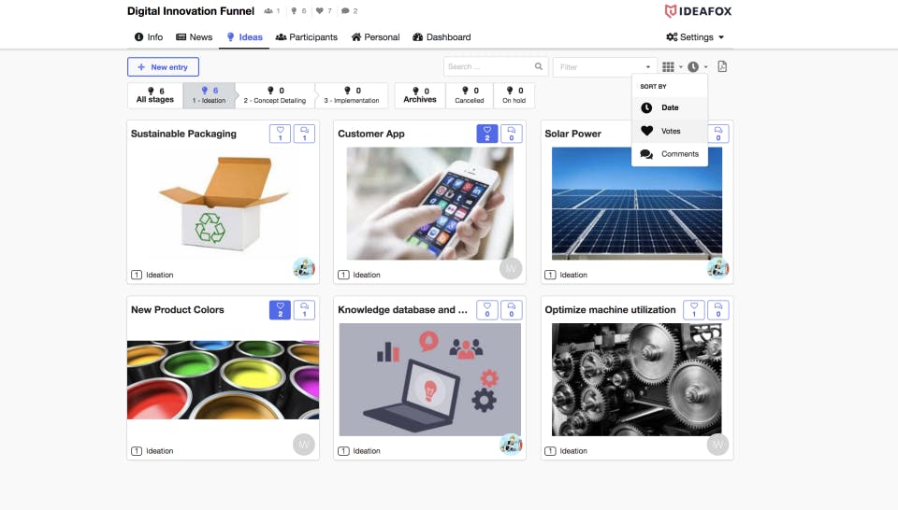Select the 3 - Implementation stage
Image resolution: width=898 pixels, height=510 pixels.
click(x=352, y=95)
